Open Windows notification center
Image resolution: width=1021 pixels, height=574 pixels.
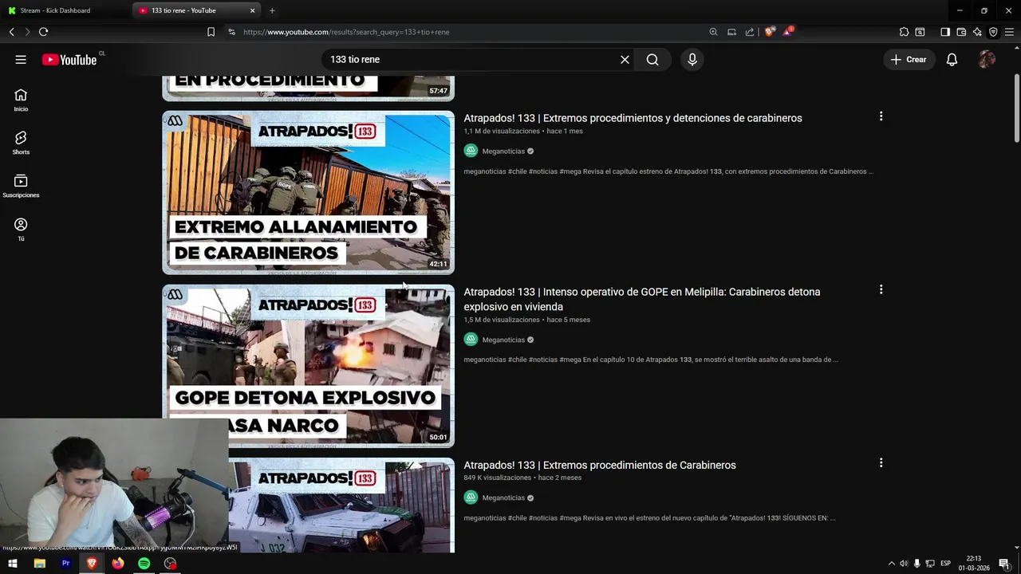pos(1004,564)
